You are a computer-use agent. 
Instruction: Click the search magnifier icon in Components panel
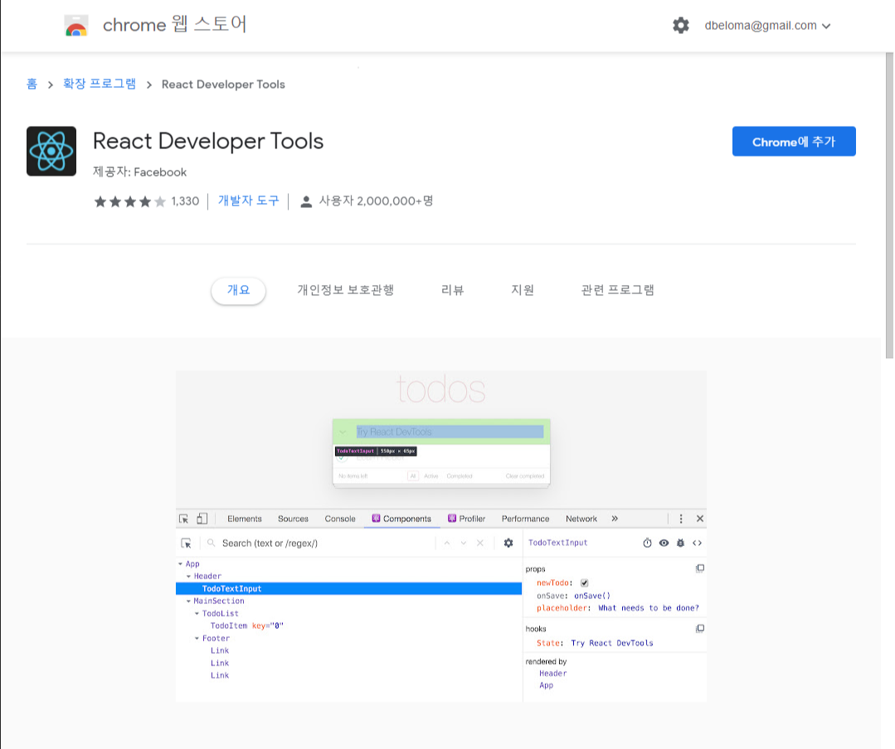pyautogui.click(x=211, y=543)
